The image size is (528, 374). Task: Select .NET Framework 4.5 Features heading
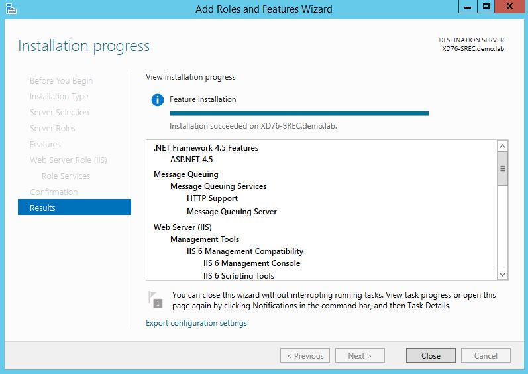[x=205, y=148]
